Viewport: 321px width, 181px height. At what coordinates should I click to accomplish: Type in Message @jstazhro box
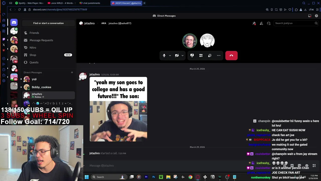pyautogui.click(x=166, y=166)
